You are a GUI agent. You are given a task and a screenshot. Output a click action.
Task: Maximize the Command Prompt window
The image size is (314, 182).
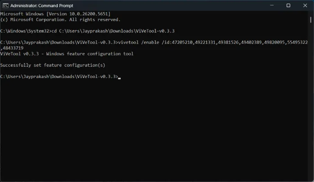288,5
